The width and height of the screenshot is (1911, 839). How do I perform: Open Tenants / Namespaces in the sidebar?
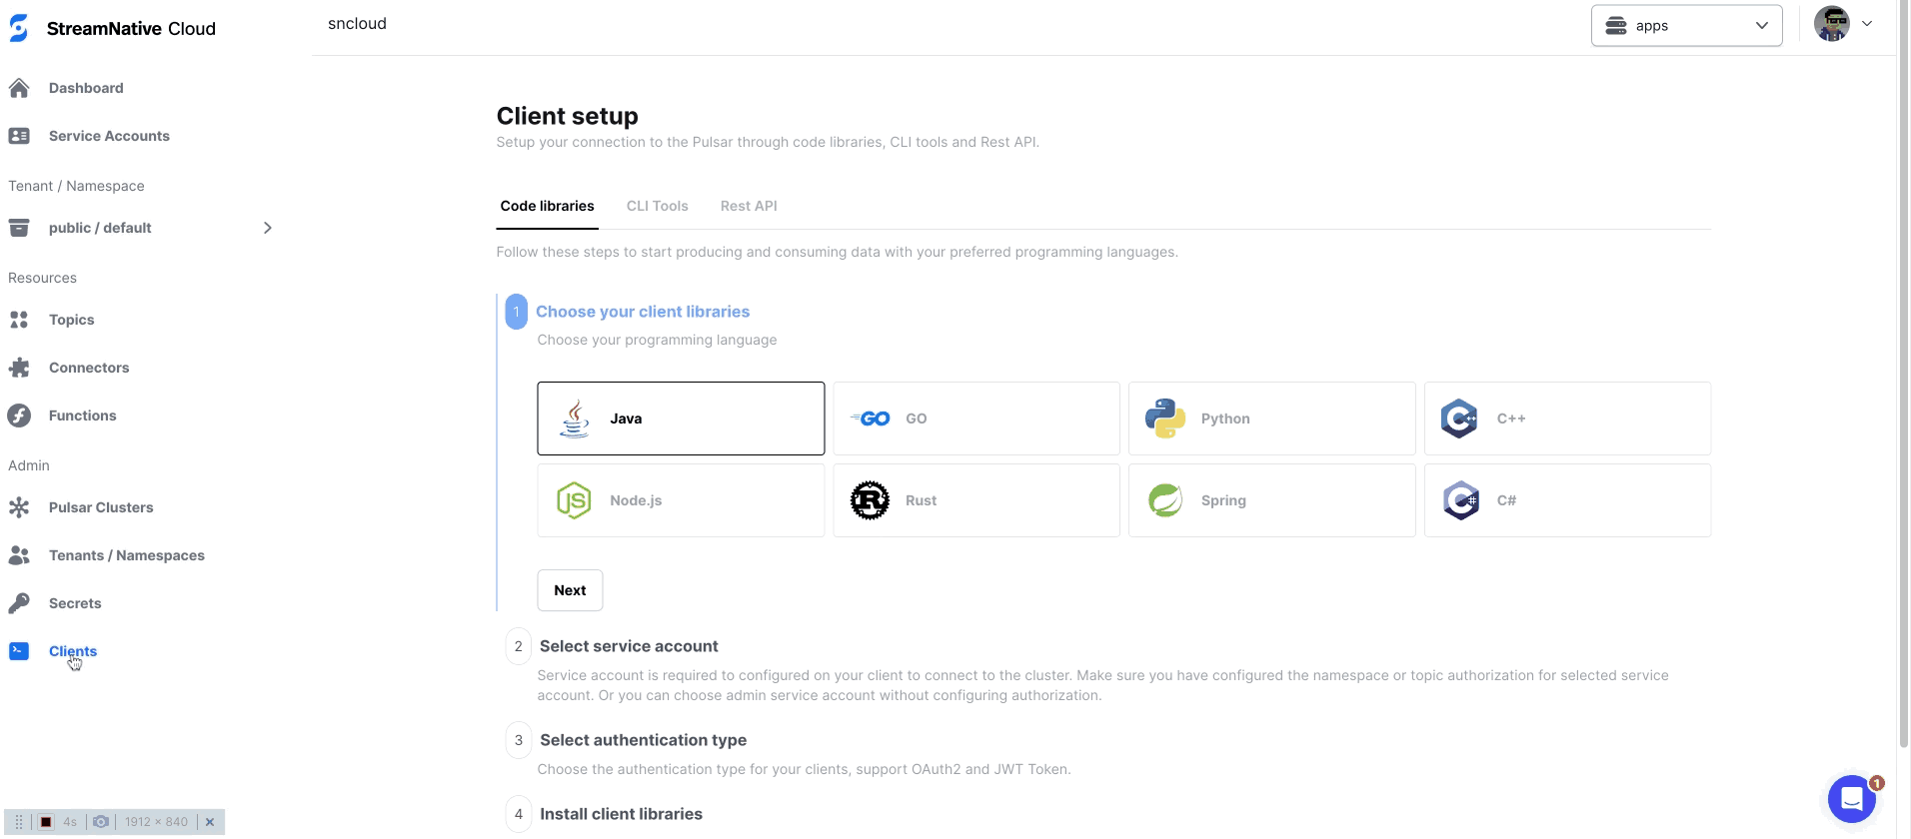click(127, 555)
